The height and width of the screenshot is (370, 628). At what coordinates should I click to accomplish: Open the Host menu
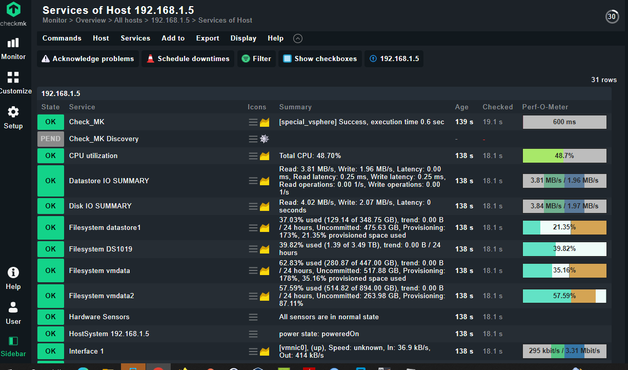click(x=101, y=38)
